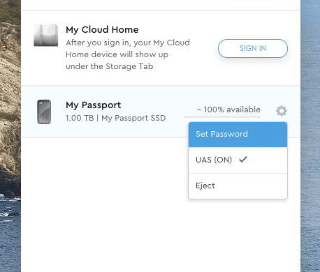The image size is (320, 272).
Task: Click the highlighted My Passport row background
Action: pyautogui.click(x=117, y=130)
